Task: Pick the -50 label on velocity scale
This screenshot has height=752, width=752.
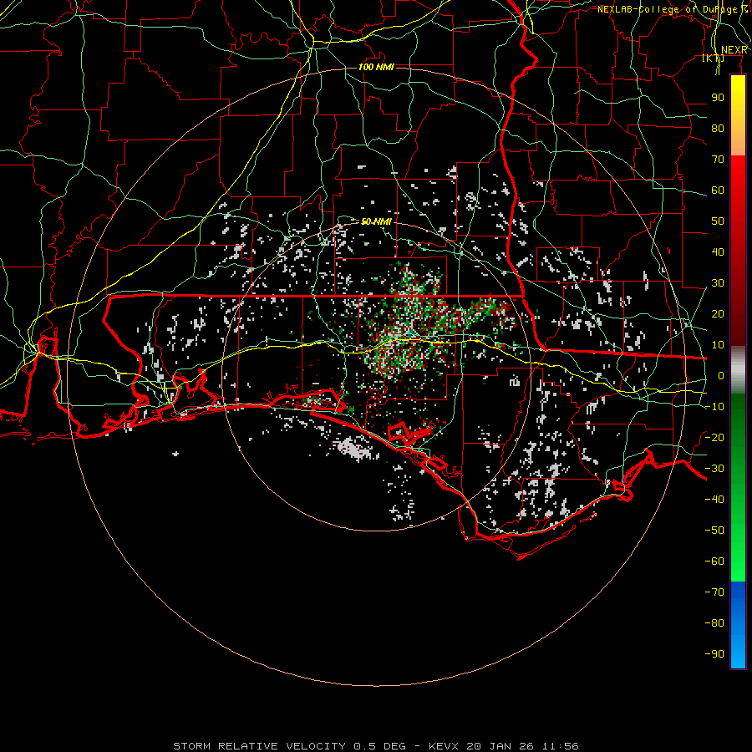Action: [x=714, y=530]
